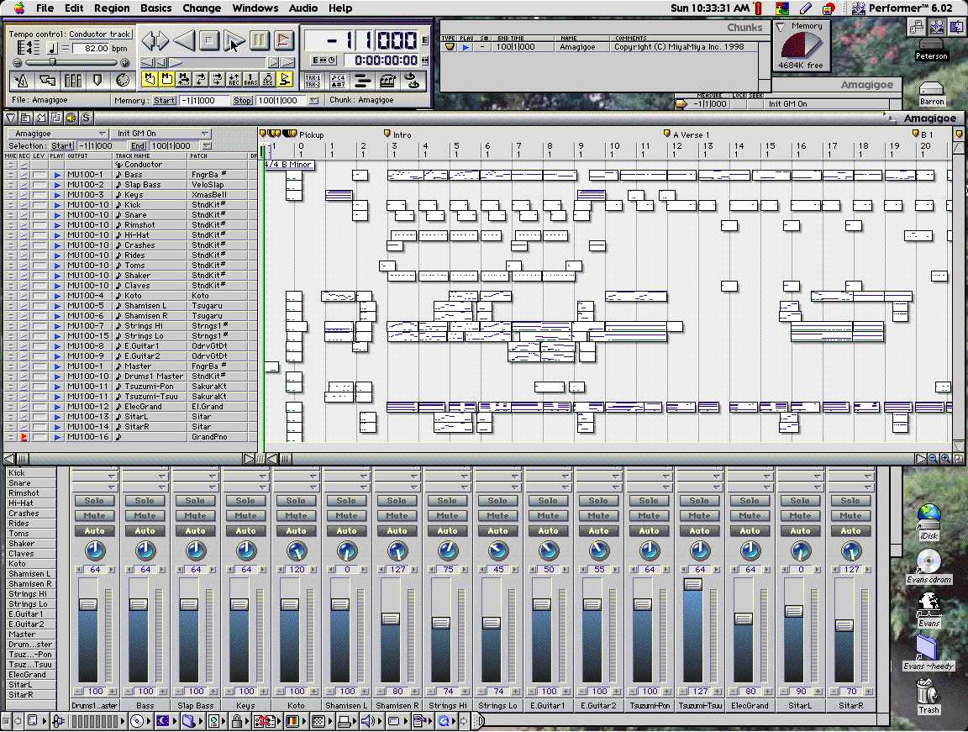Screen dimensions: 968x732
Task: Open the event list C4 icon
Action: pyautogui.click(x=338, y=80)
